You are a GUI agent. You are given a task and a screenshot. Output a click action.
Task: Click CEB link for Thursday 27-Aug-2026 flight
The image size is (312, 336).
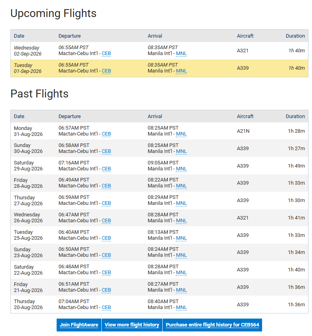pyautogui.click(x=106, y=203)
